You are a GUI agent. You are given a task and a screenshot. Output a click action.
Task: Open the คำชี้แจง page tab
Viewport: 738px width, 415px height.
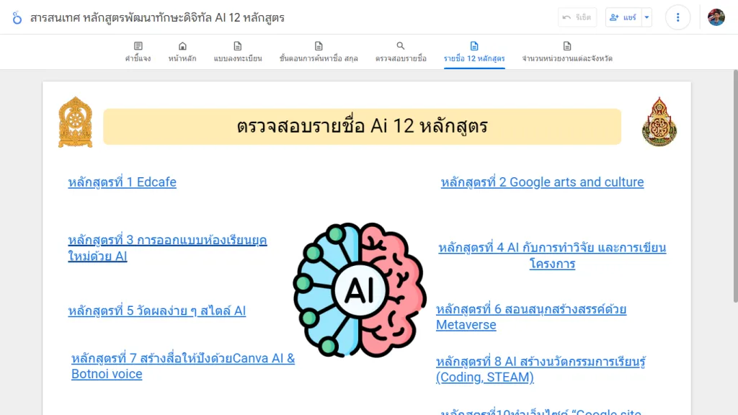(x=138, y=52)
